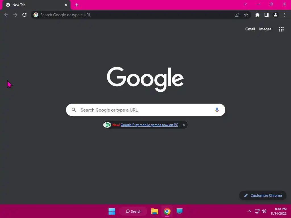Restore down the Chrome window
Image resolution: width=291 pixels, height=218 pixels.
click(271, 4)
